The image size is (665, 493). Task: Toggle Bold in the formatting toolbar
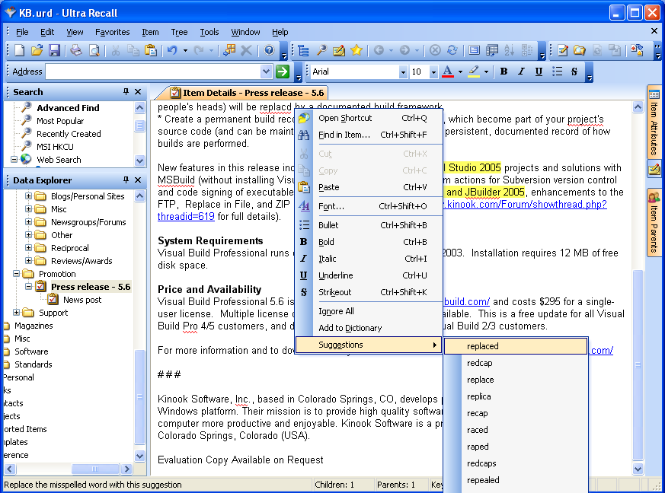(x=504, y=72)
